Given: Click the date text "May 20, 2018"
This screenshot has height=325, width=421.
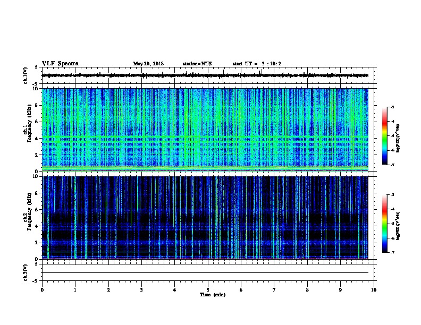Looking at the screenshot, I should pos(148,64).
